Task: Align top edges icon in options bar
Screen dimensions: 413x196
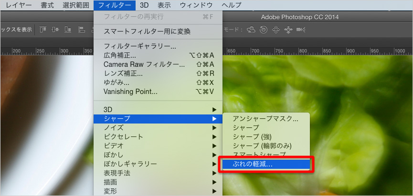Action: tap(43, 30)
